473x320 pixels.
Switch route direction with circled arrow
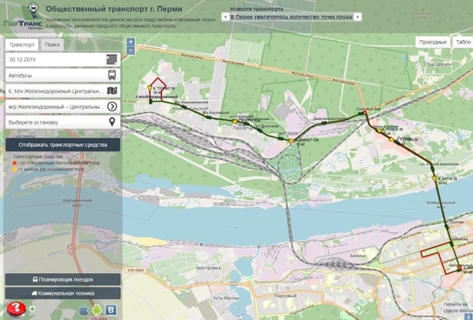[x=111, y=106]
